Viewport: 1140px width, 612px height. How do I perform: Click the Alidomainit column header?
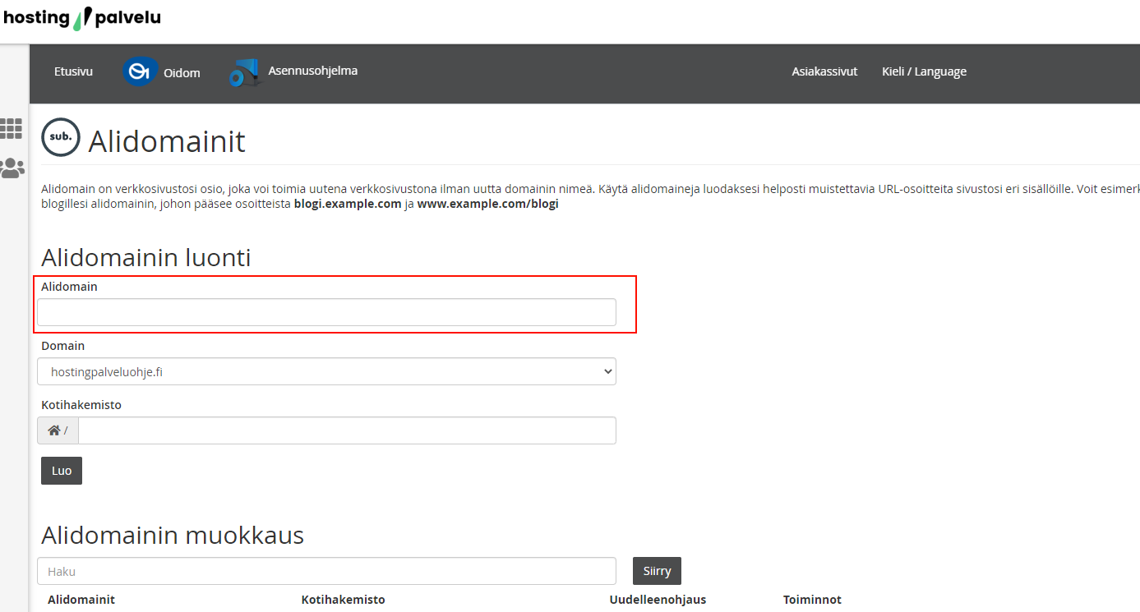coord(81,600)
